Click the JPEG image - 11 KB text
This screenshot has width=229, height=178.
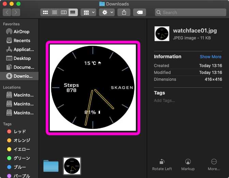[192, 38]
